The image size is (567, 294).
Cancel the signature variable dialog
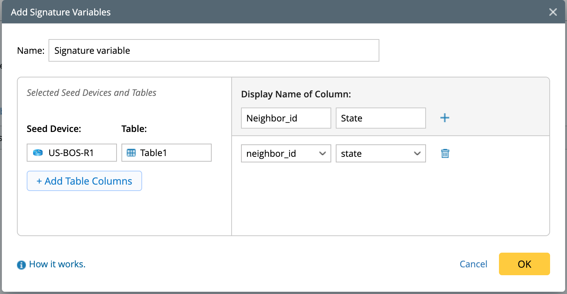tap(473, 264)
